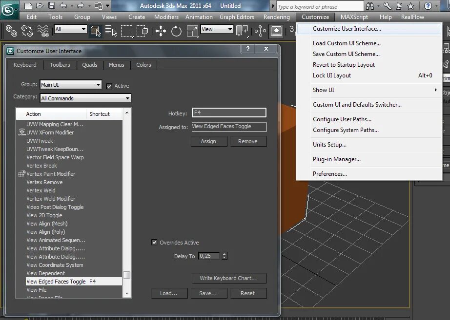Click the Rectangular Selection Region icon
Screen dimensions: 450x320
click(126, 31)
